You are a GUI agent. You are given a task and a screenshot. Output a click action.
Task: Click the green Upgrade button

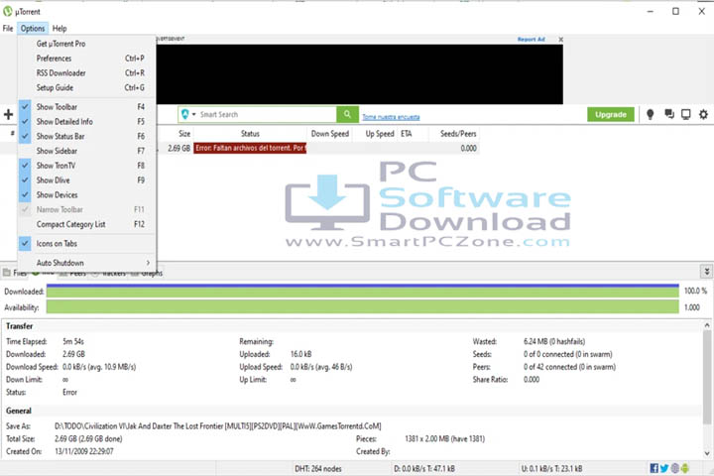coord(611,114)
